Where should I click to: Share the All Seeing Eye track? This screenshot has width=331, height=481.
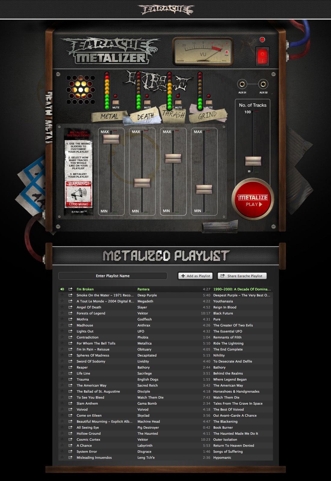coord(70,427)
